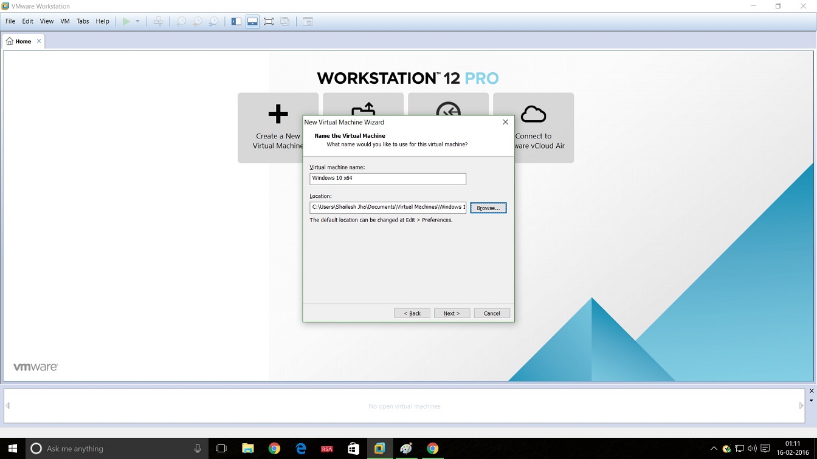Open the File menu

[x=10, y=21]
